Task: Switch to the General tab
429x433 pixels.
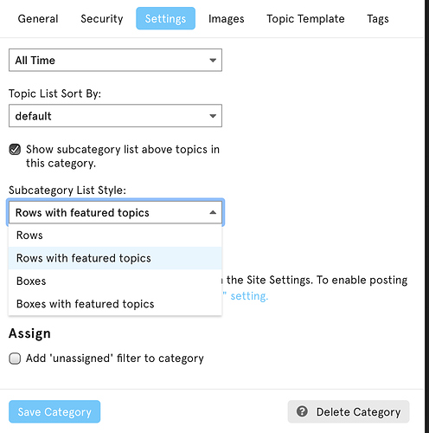Action: click(38, 19)
